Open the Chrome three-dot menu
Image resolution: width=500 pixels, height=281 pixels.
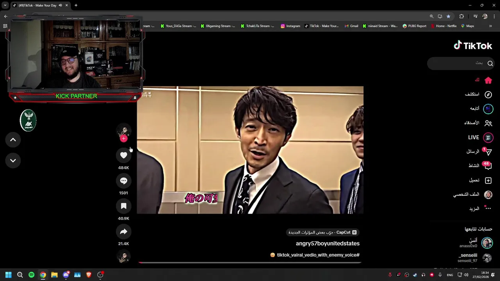[495, 16]
